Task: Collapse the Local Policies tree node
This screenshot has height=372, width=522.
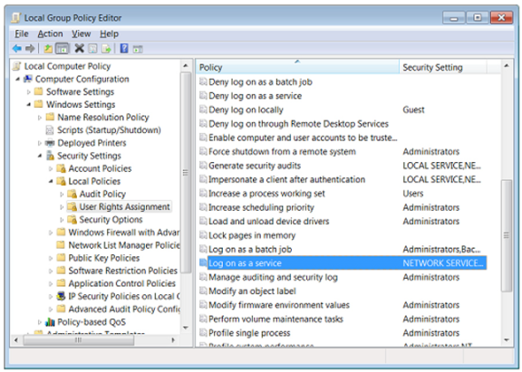Action: pos(51,181)
